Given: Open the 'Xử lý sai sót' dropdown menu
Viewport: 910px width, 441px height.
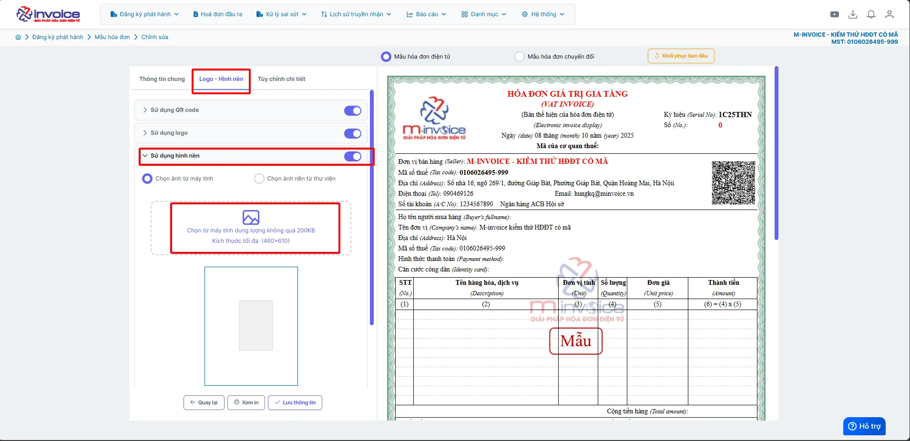Looking at the screenshot, I should [281, 14].
